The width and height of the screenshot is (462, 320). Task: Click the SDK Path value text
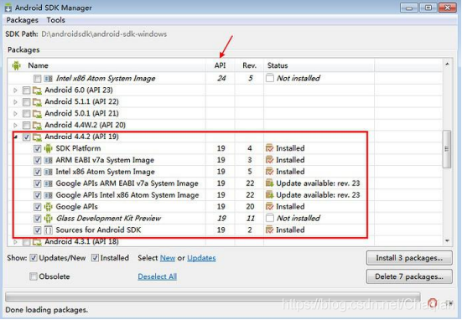point(104,34)
